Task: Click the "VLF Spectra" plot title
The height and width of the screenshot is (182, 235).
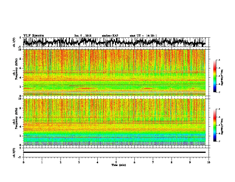Action: point(34,36)
